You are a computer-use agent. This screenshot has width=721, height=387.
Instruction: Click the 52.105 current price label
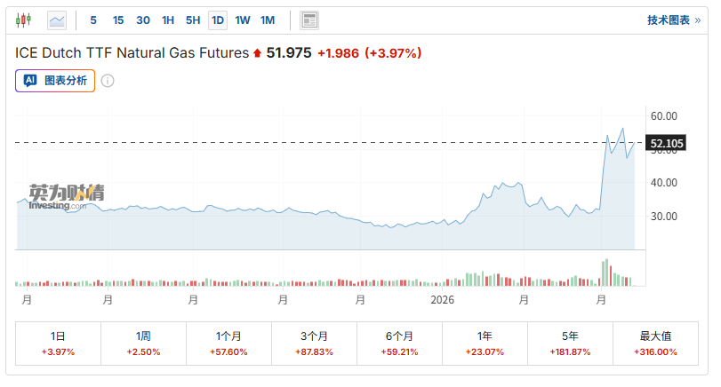(666, 143)
